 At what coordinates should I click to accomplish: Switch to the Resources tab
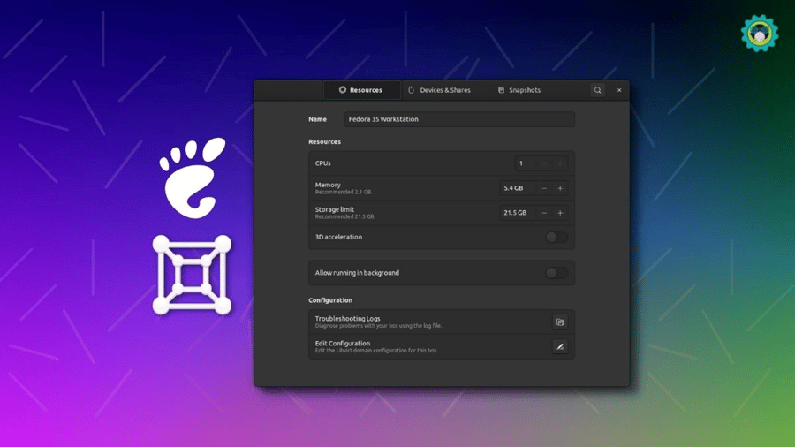click(x=360, y=90)
